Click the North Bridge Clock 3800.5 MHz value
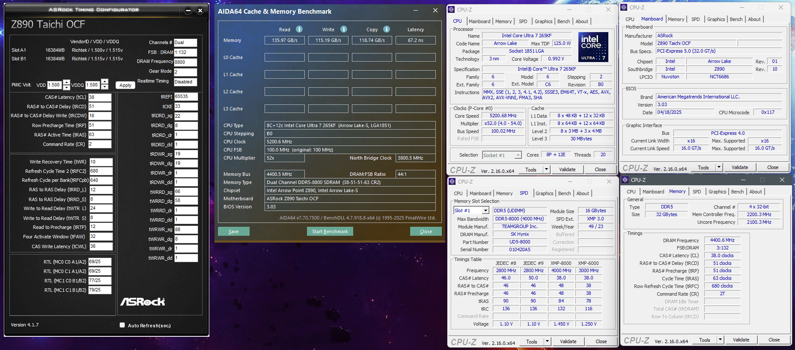 point(415,158)
